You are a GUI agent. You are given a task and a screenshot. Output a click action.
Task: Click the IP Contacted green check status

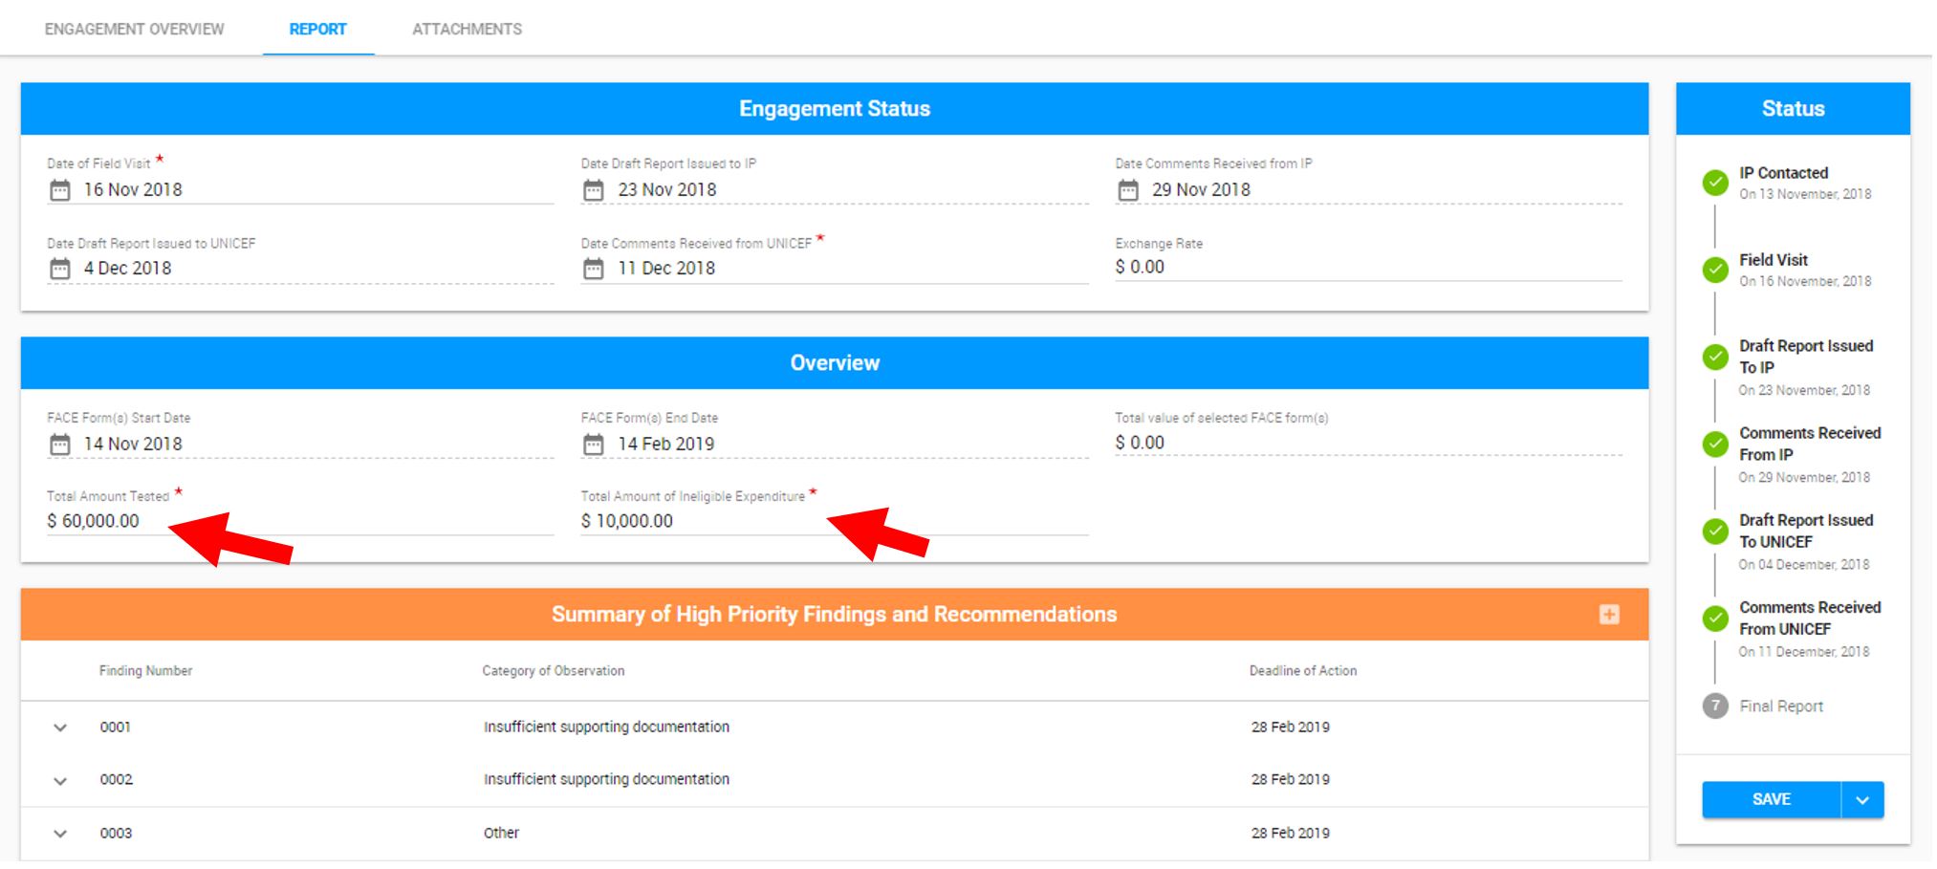(x=1715, y=183)
